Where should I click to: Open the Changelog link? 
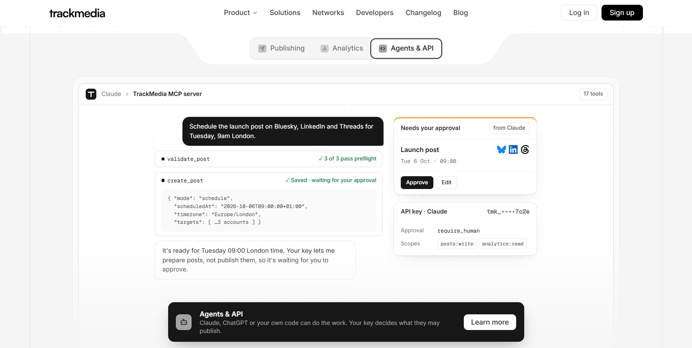click(423, 13)
